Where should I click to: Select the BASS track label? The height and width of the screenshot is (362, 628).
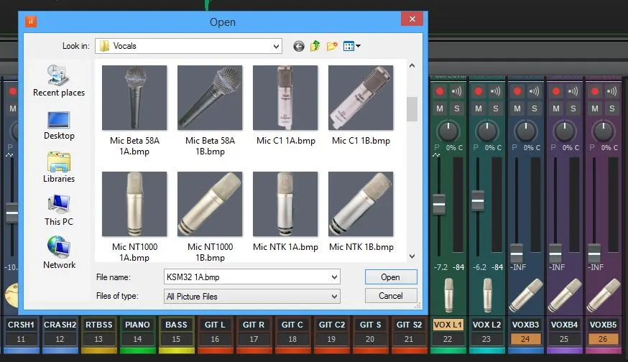point(176,325)
